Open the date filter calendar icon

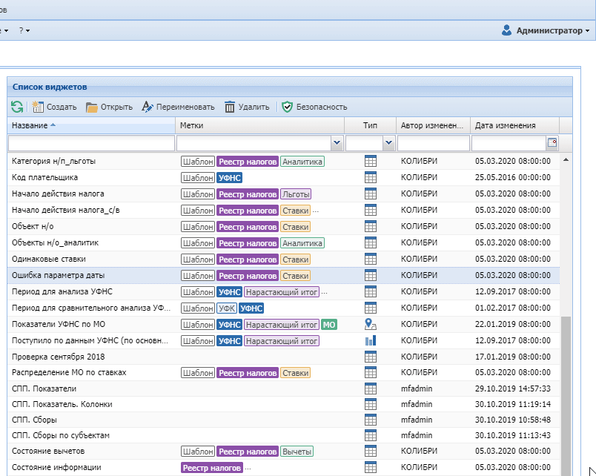(552, 143)
